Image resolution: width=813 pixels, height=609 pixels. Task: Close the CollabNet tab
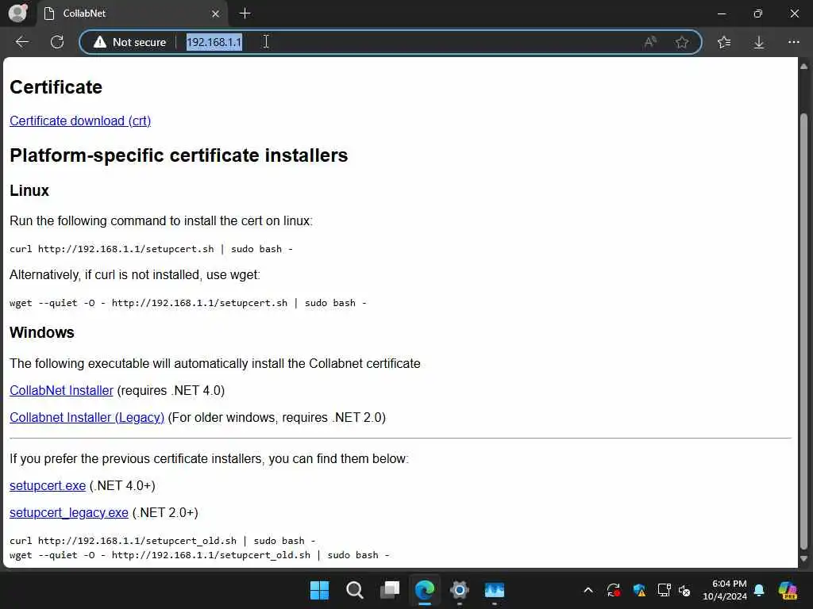[216, 13]
